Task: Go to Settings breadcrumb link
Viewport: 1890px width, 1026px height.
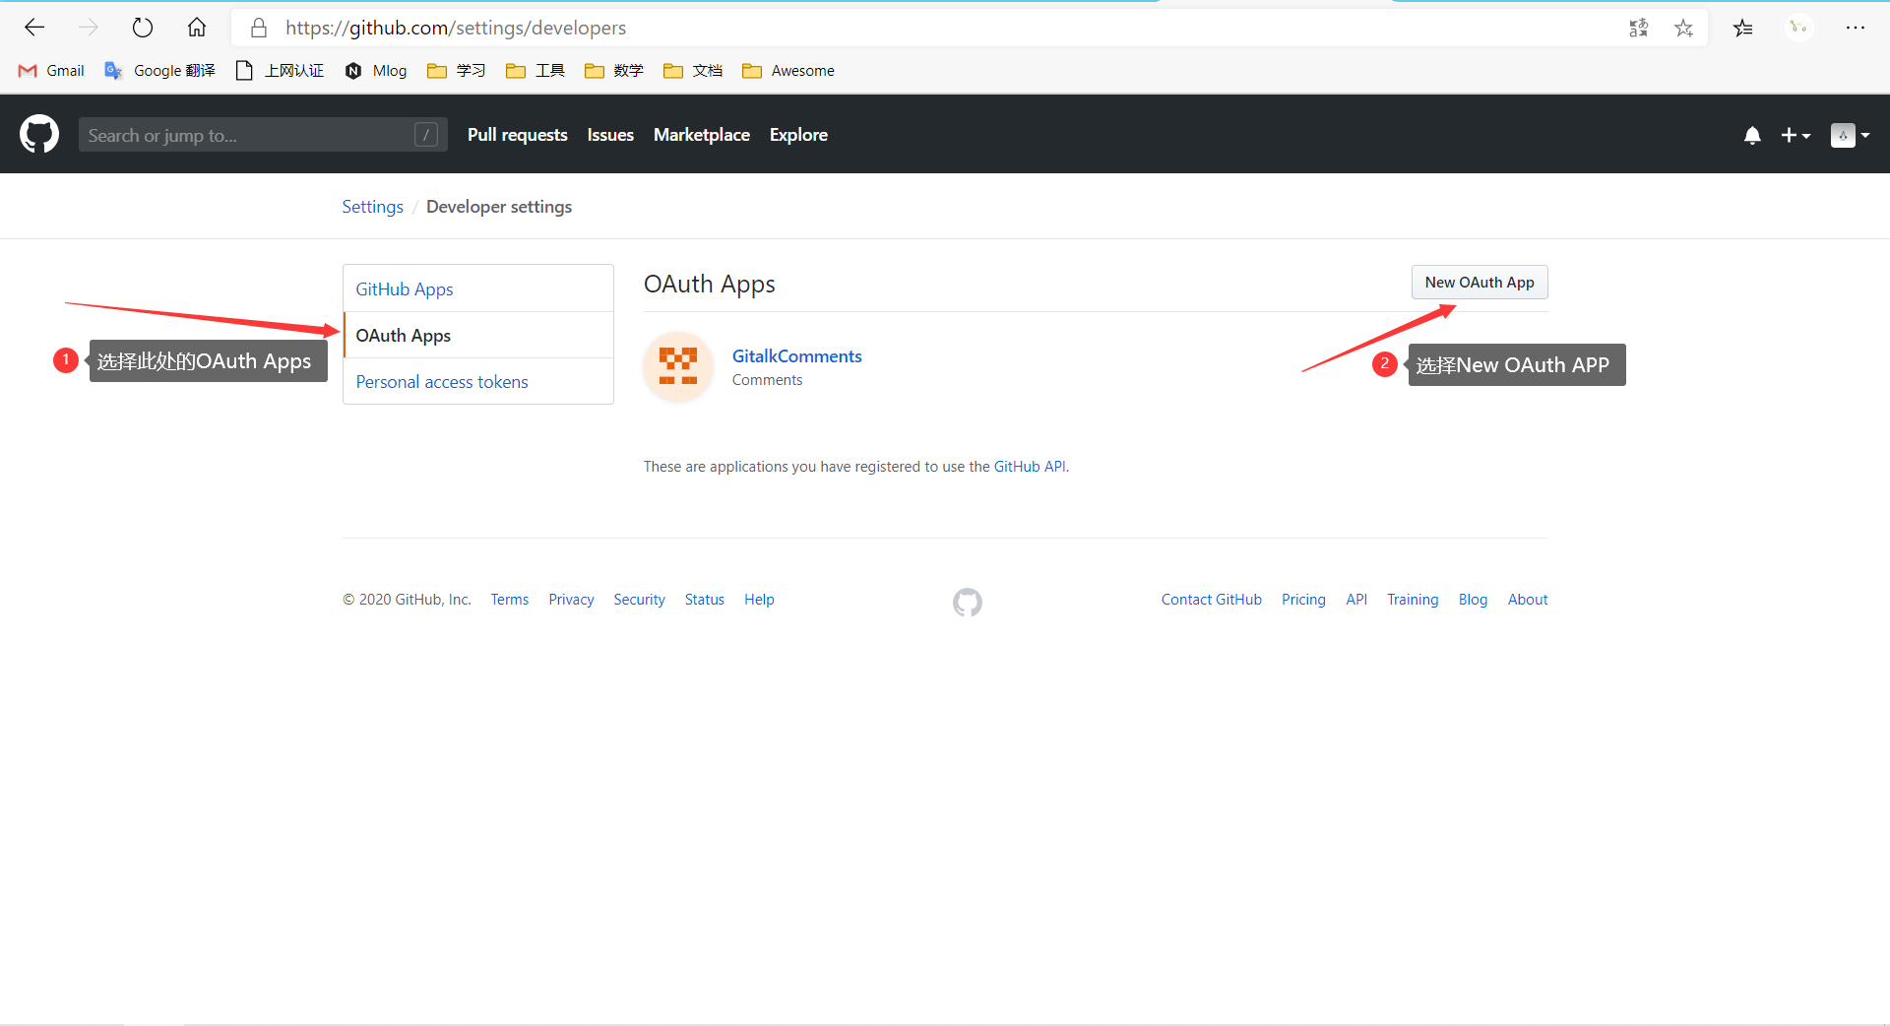Action: tap(372, 207)
